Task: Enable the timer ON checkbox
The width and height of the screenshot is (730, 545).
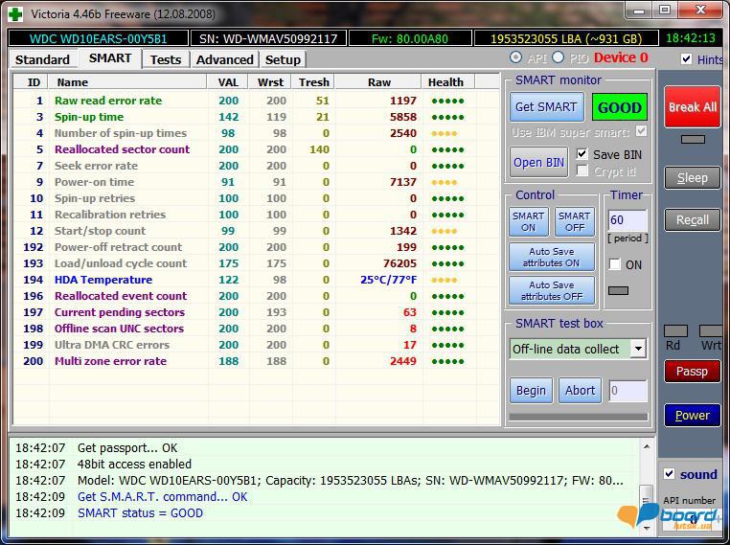Action: [x=615, y=264]
